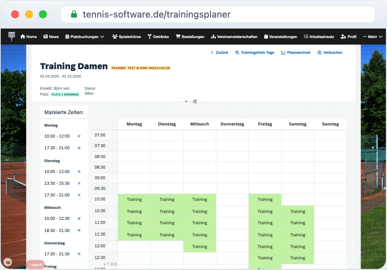Click empty Sonntag 07:00 slot
The image size is (387, 270).
click(330, 135)
